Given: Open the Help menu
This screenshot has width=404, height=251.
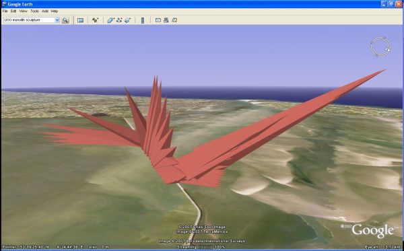Looking at the screenshot, I should coord(55,11).
